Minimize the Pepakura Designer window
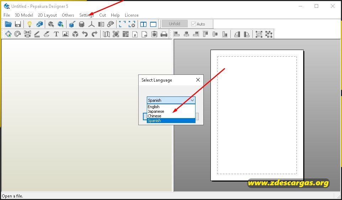Viewport: 342px width, 200px height. click(x=300, y=6)
